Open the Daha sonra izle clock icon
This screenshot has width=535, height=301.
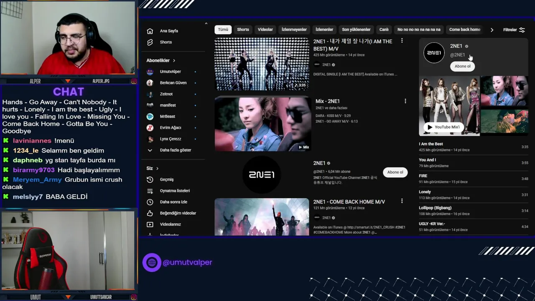(150, 202)
